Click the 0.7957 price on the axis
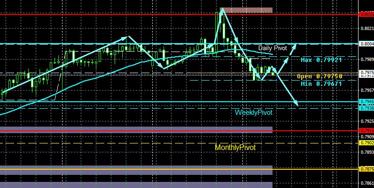The width and height of the screenshot is (374, 188). coord(367,90)
